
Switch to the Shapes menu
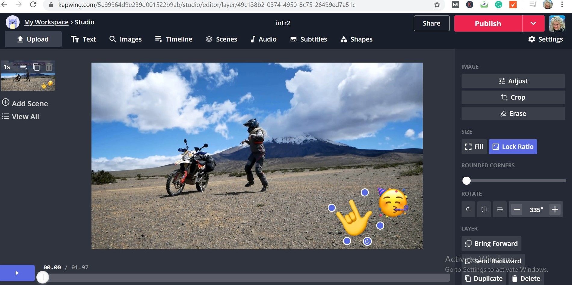tap(356, 39)
